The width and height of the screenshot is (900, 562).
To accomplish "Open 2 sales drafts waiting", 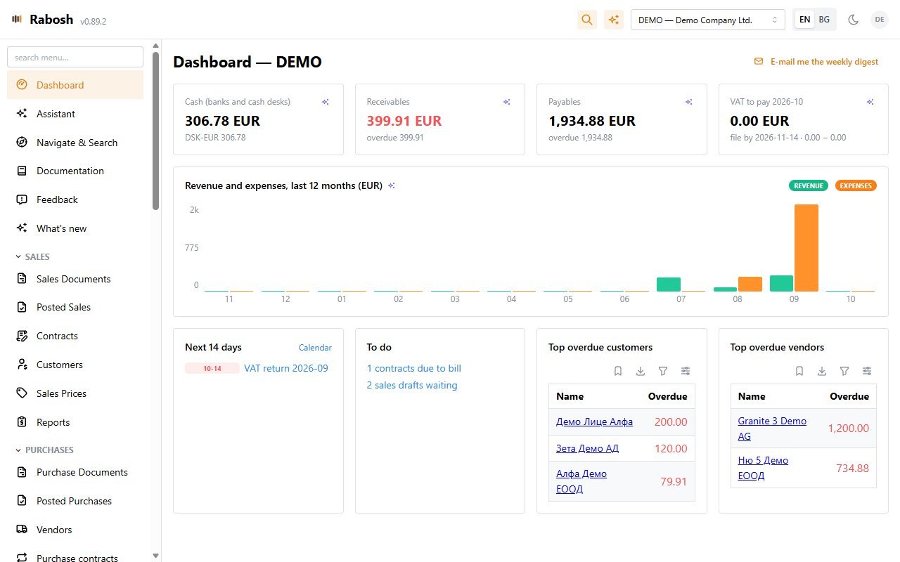I will click(x=412, y=385).
